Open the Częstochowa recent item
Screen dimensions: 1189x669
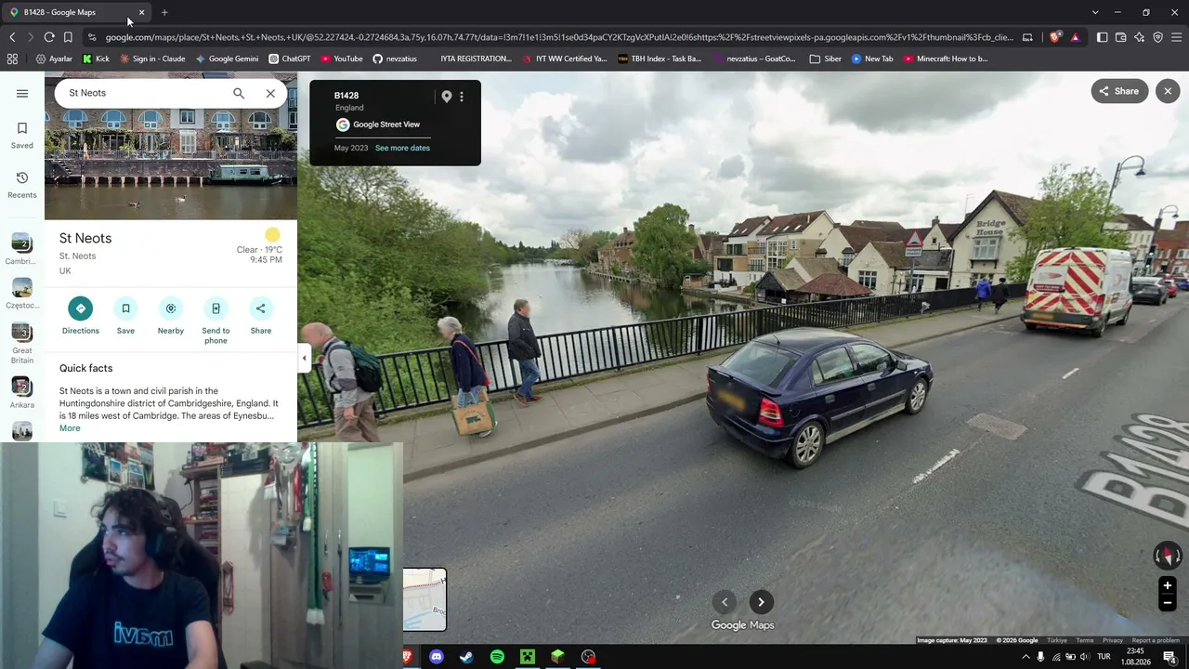coord(22,294)
